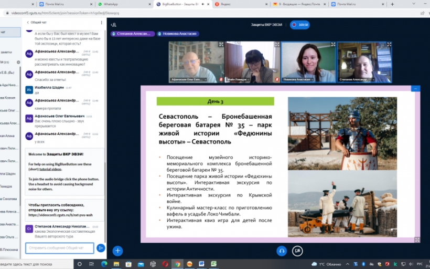Viewport: 430px width, 269px height.
Task: Send the chat message with the arrow button
Action: point(101,248)
